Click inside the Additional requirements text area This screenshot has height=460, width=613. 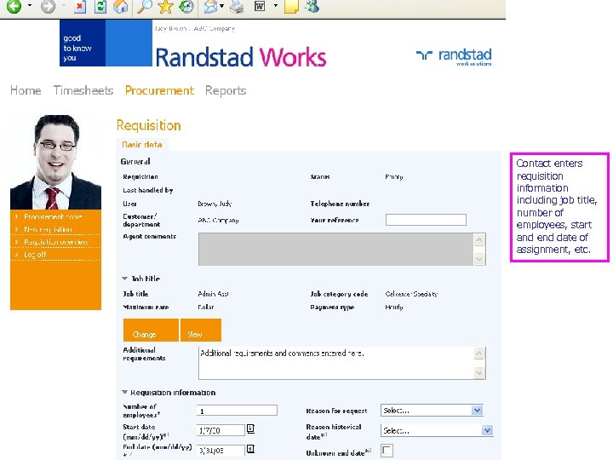coord(341,363)
